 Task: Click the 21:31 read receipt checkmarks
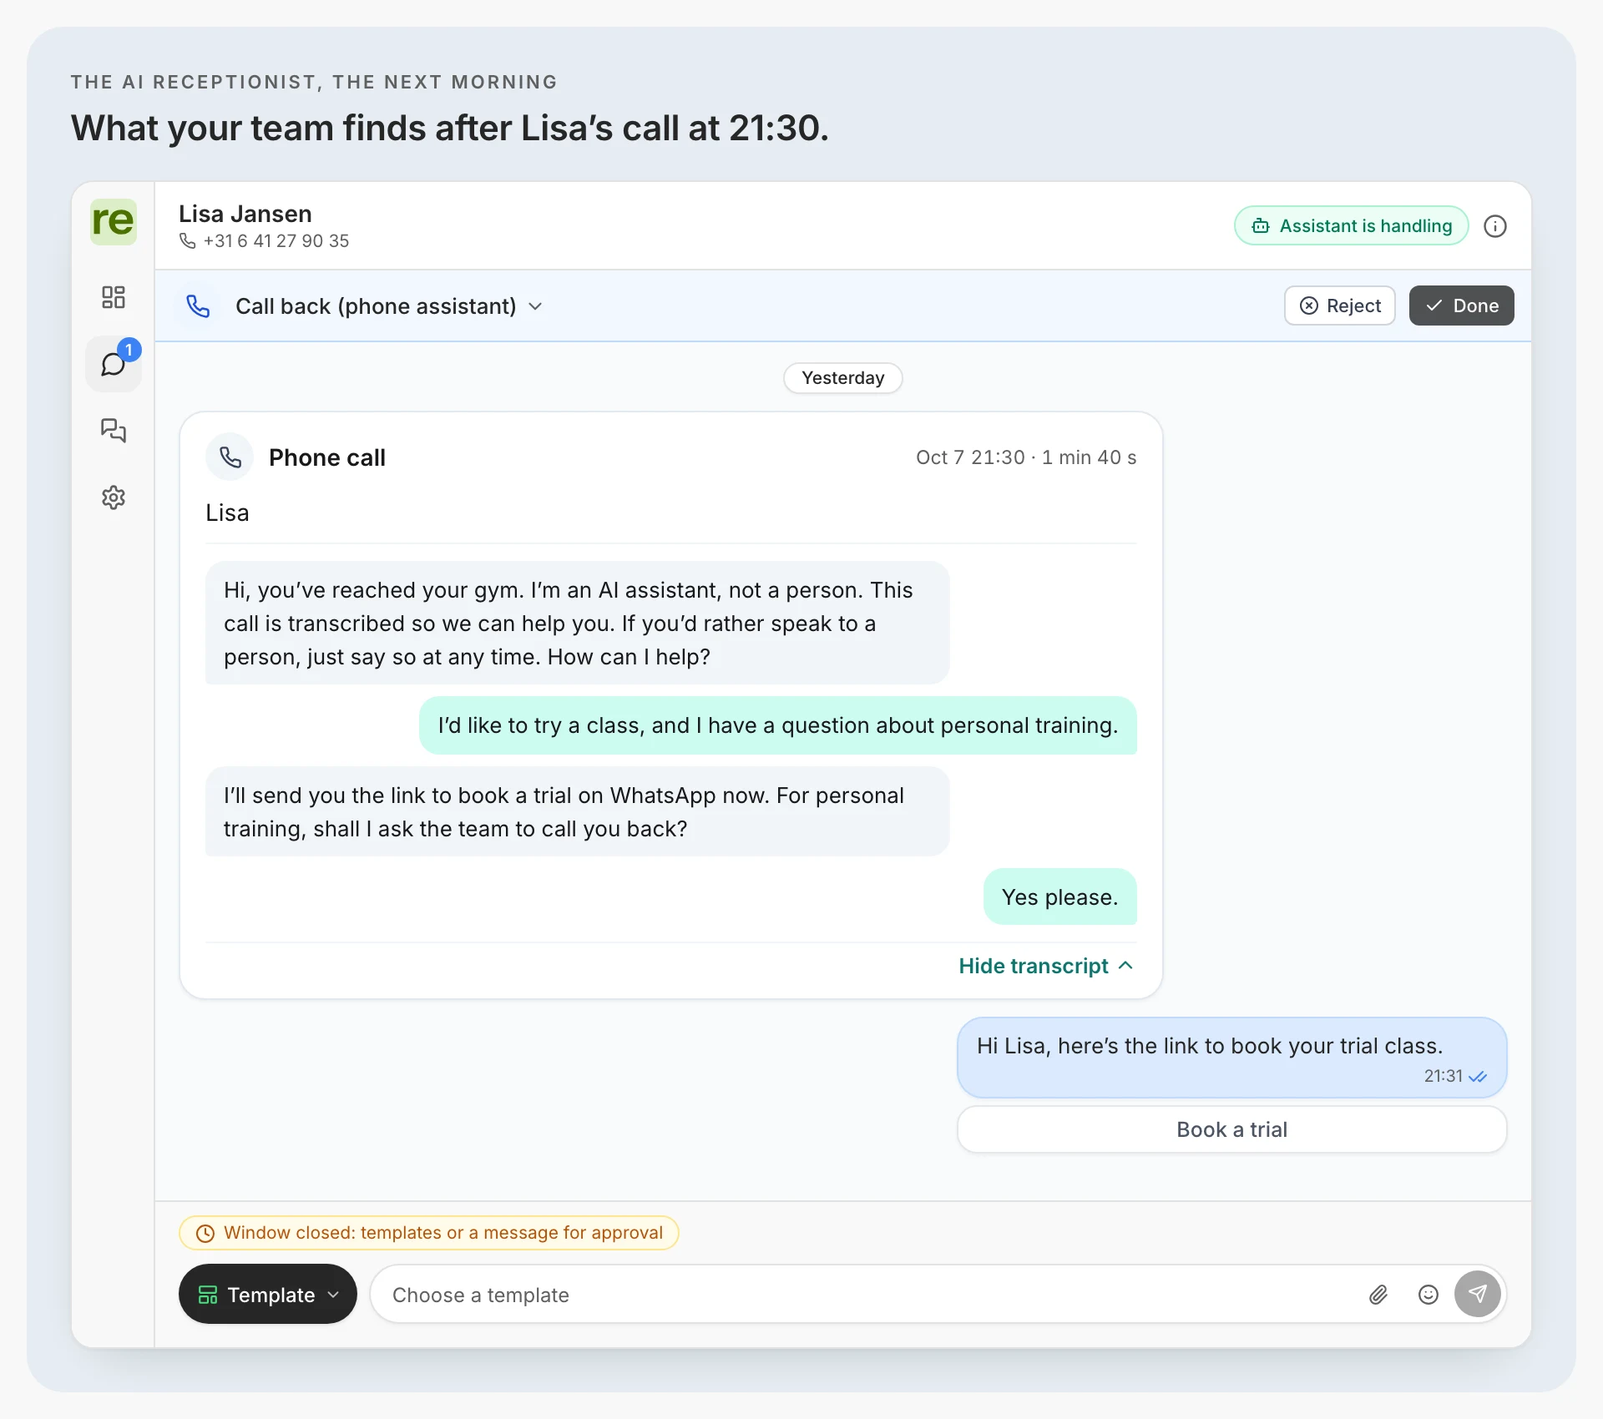[1478, 1077]
